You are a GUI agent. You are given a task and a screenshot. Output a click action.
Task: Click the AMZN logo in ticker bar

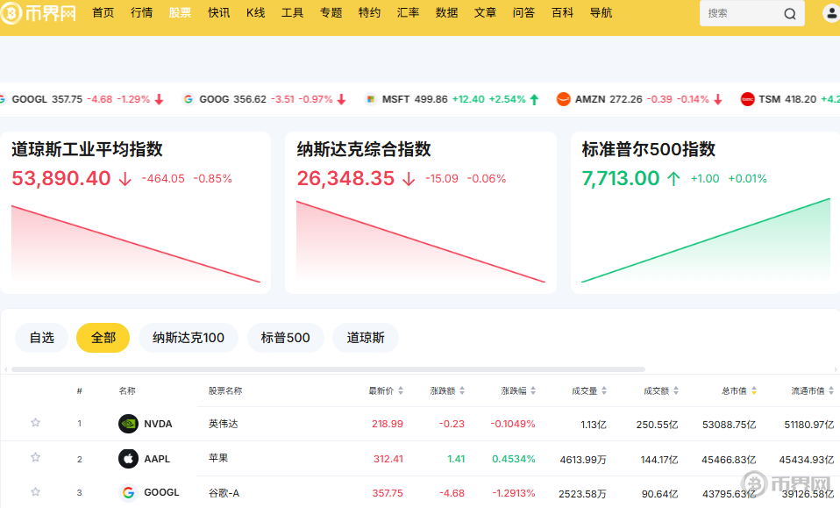(x=564, y=99)
